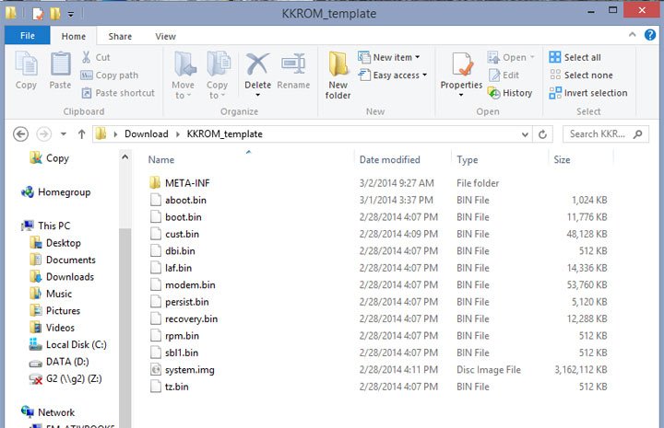Expand the Properties dropdown arrow

coord(461,95)
